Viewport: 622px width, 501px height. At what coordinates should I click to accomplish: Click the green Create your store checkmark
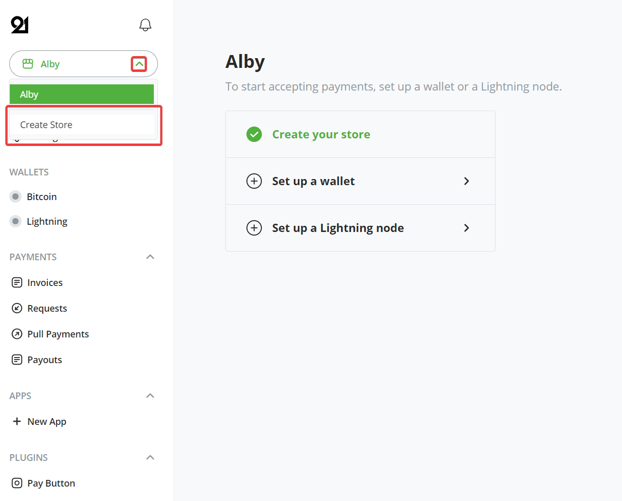click(x=254, y=134)
